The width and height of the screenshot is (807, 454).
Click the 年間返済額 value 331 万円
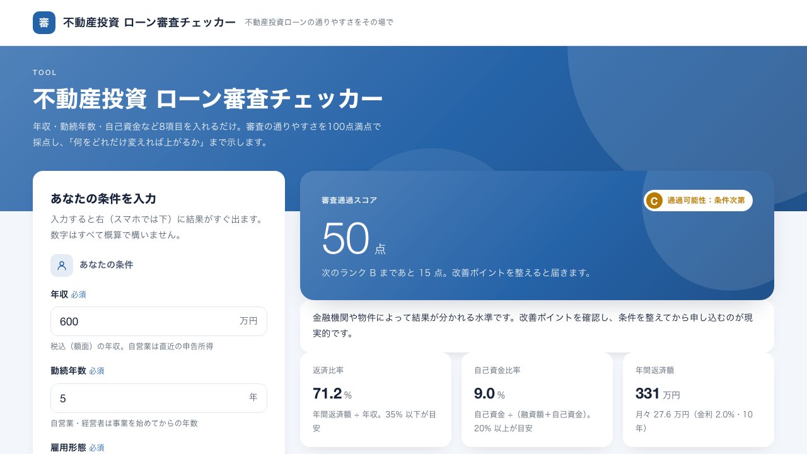[658, 394]
